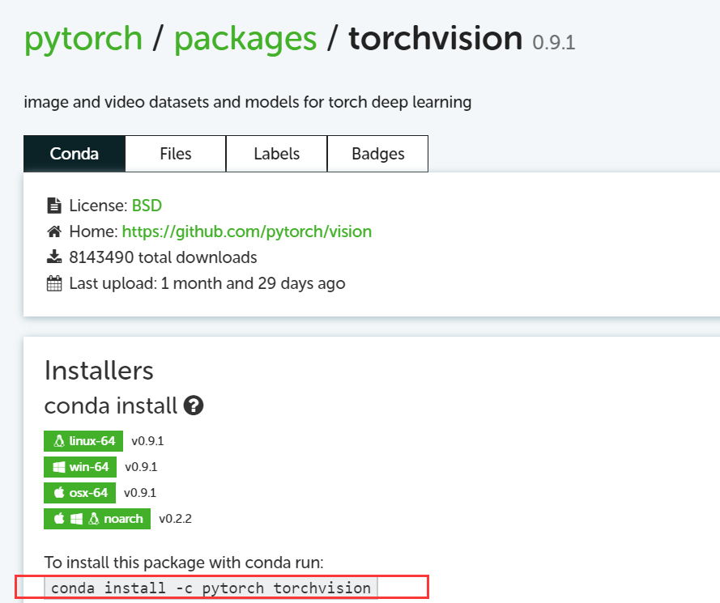Open the Labels tab
Screen dimensions: 720x603
276,153
